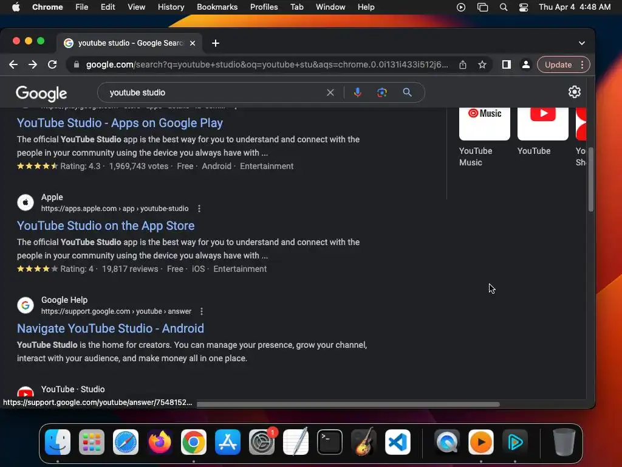Open the App Store from the dock

[228, 442]
